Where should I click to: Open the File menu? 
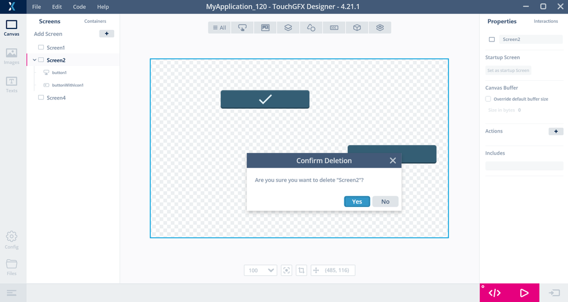click(36, 6)
